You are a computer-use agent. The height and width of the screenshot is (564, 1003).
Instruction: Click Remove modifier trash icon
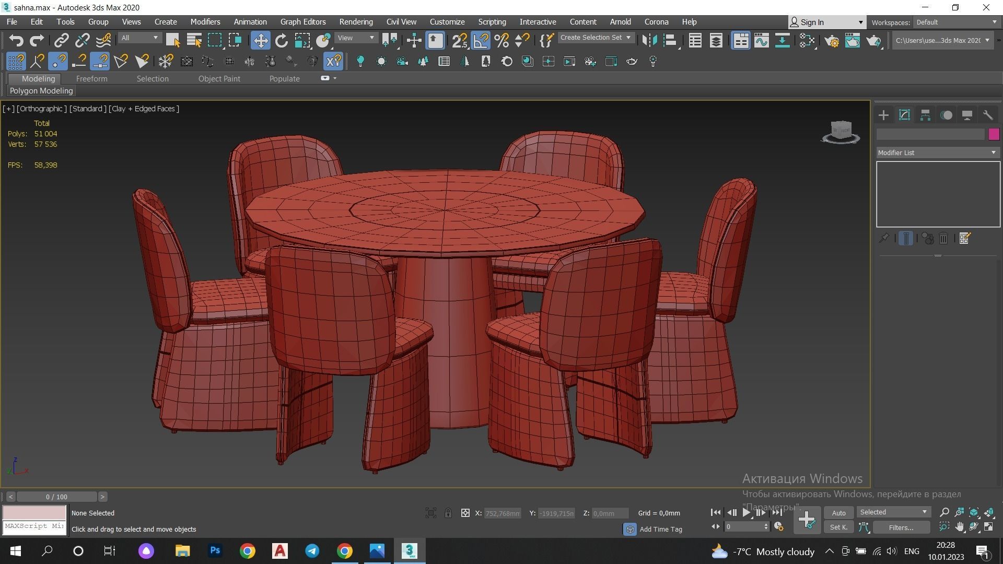[943, 239]
